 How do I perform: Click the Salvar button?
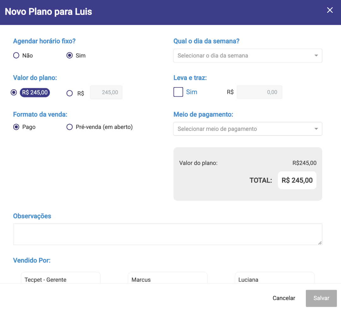coord(321,298)
